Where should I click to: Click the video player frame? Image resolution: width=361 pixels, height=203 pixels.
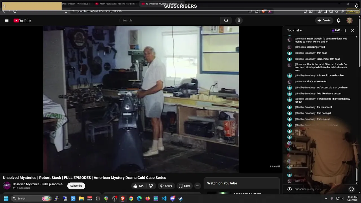click(141, 99)
